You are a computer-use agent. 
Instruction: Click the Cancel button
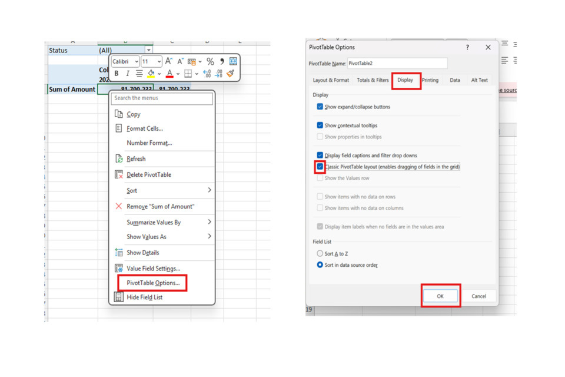pos(478,296)
